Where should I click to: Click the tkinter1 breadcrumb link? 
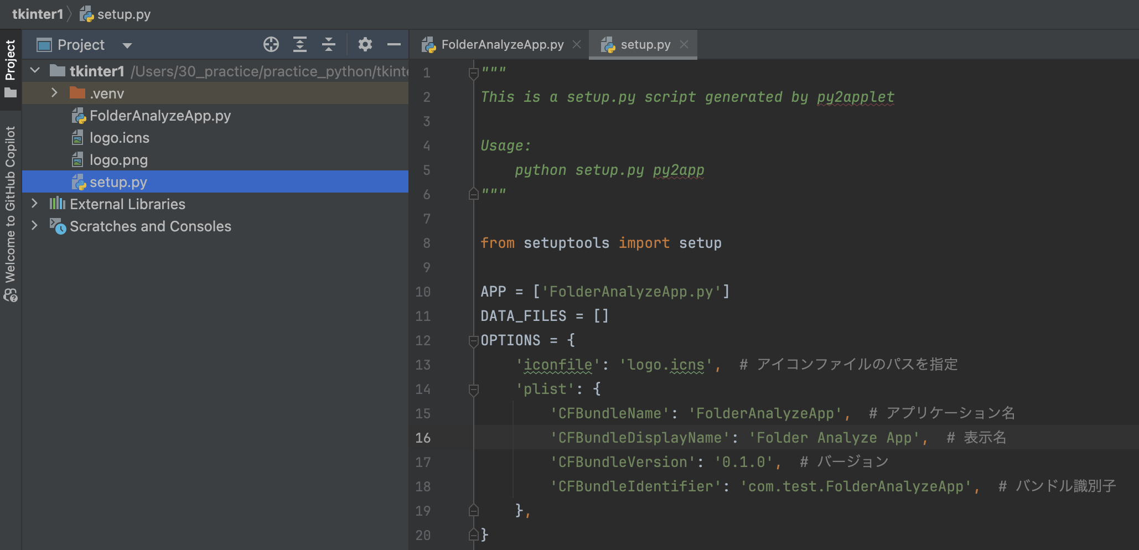point(37,14)
